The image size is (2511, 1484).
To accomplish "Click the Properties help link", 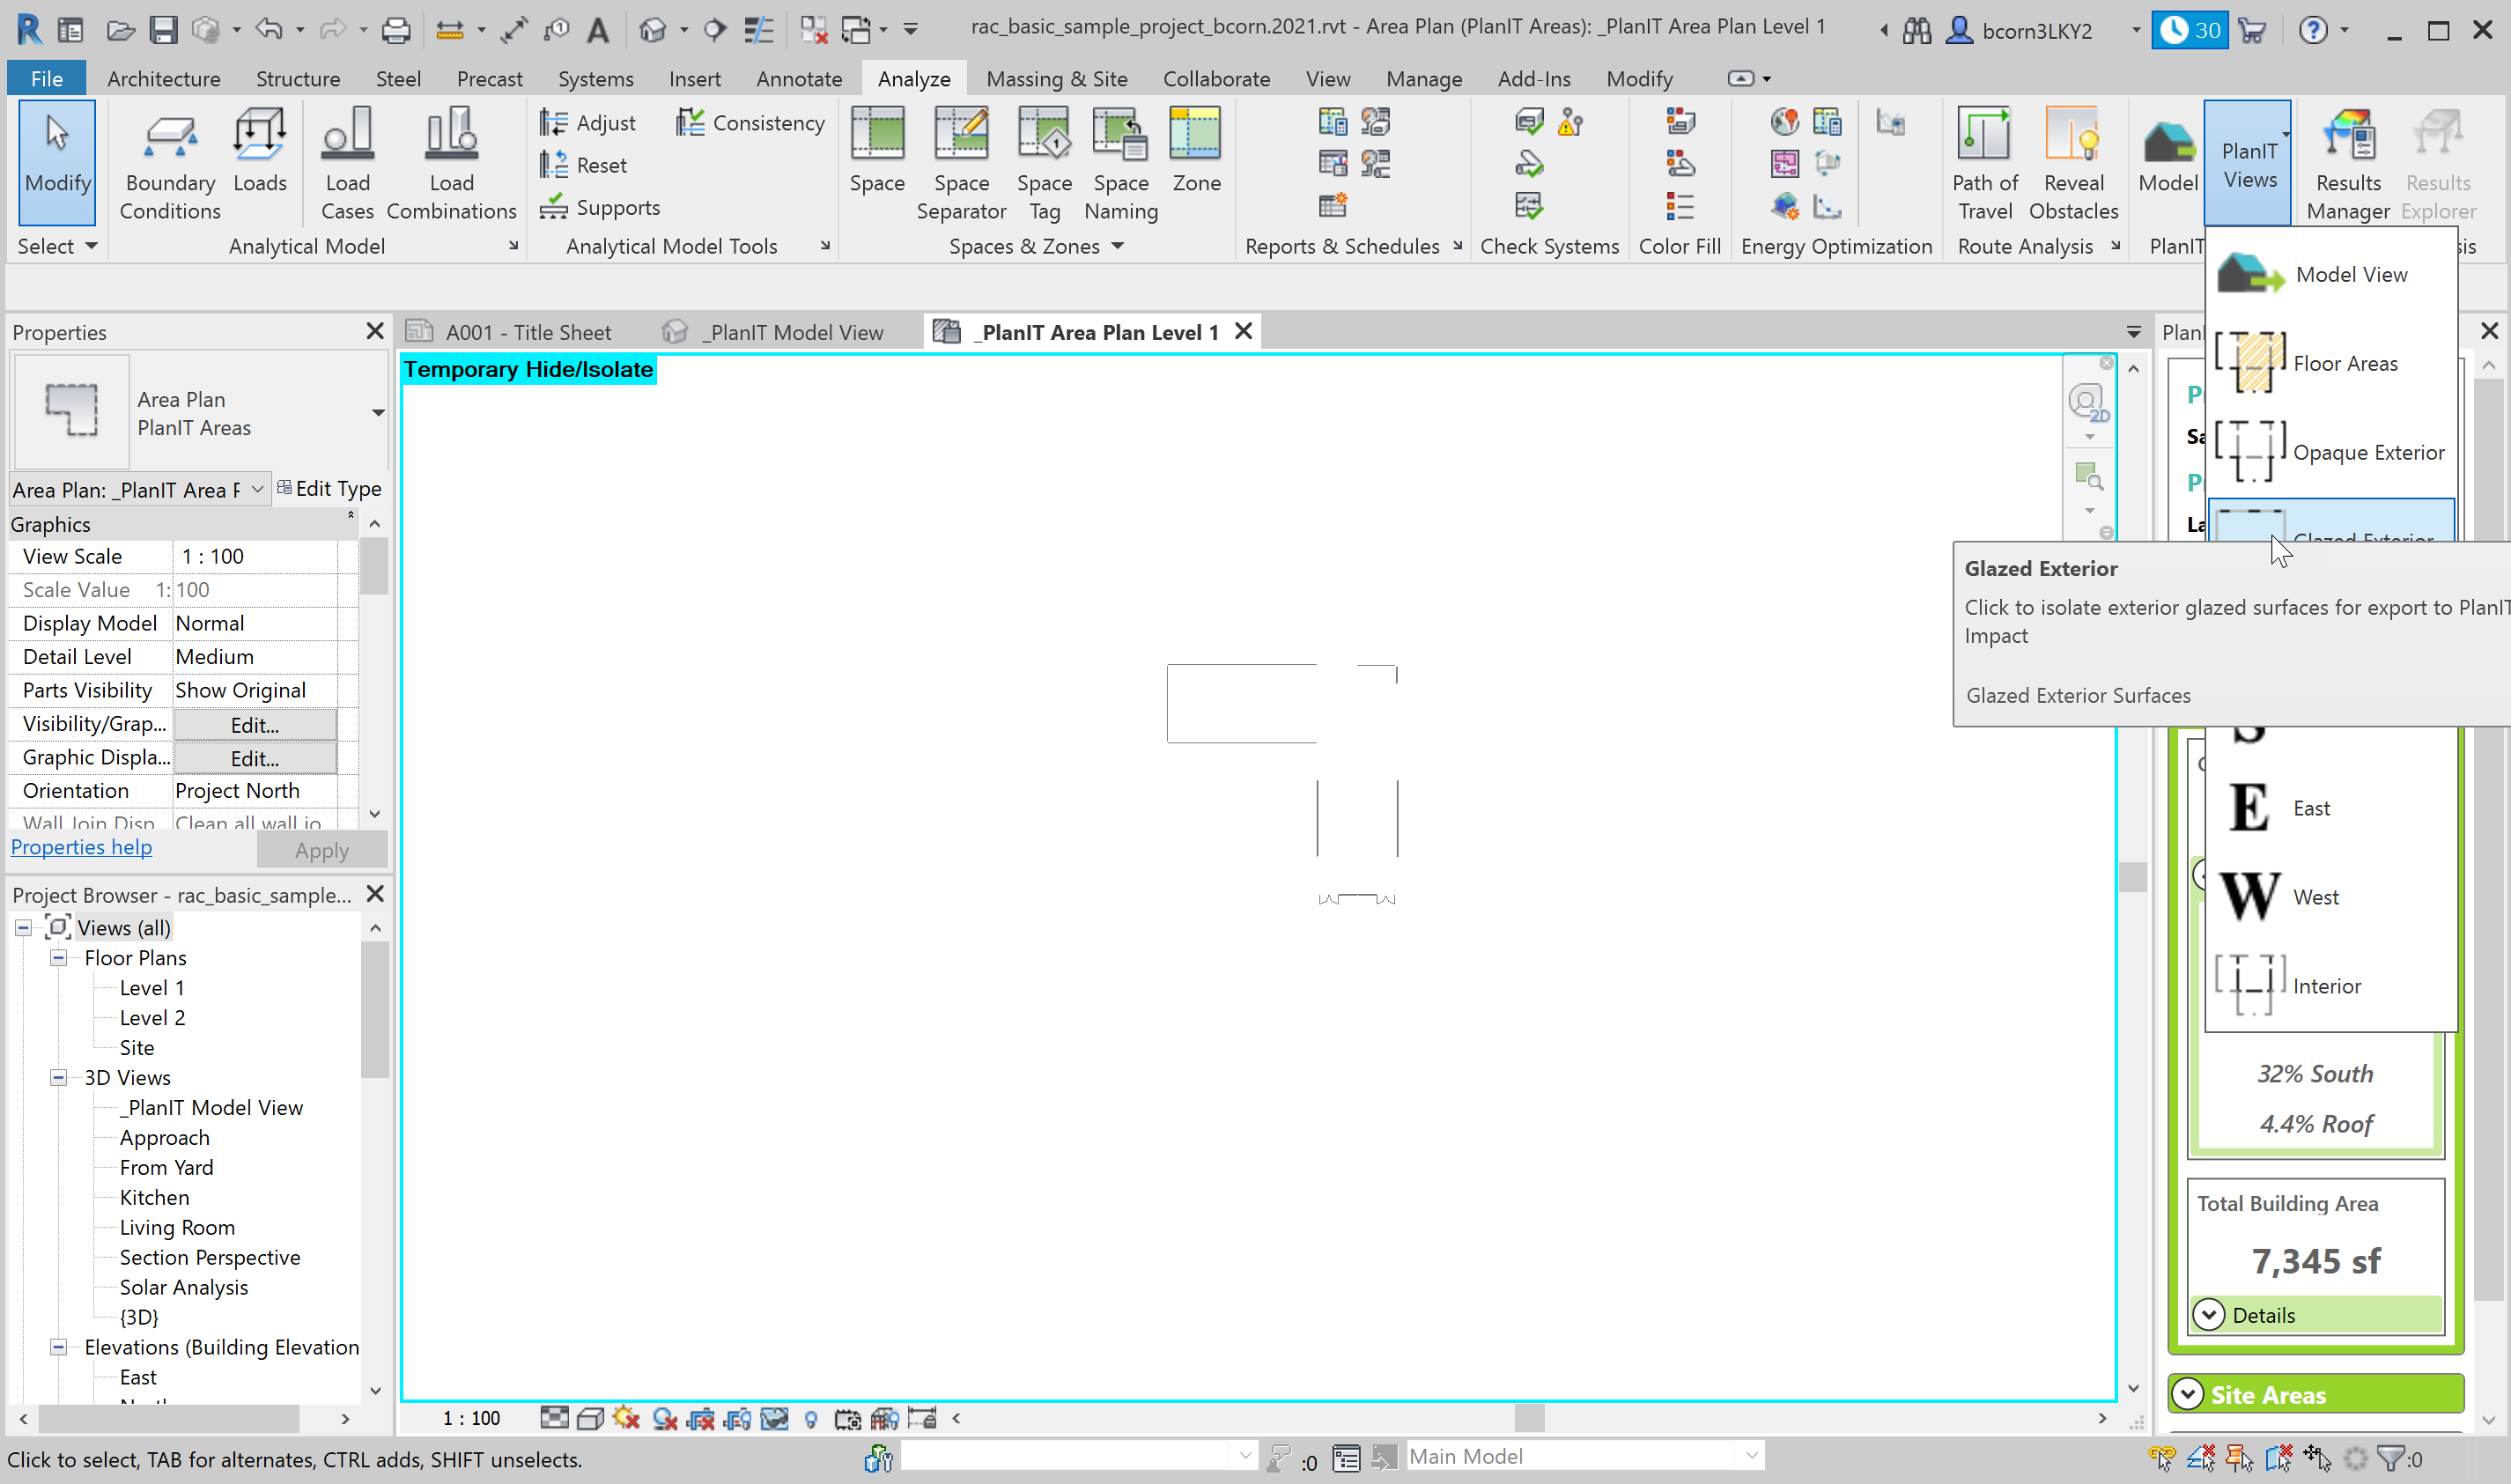I will tap(81, 847).
